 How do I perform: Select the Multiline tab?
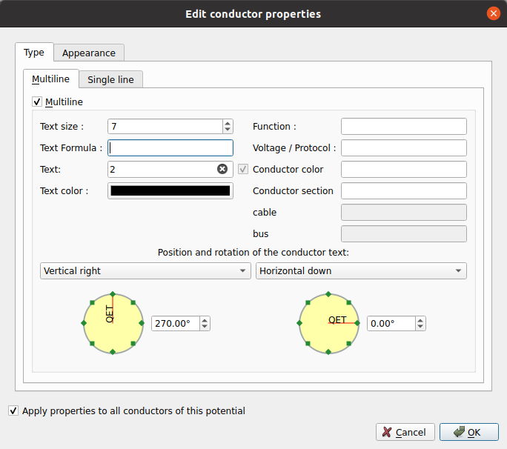[x=50, y=79]
